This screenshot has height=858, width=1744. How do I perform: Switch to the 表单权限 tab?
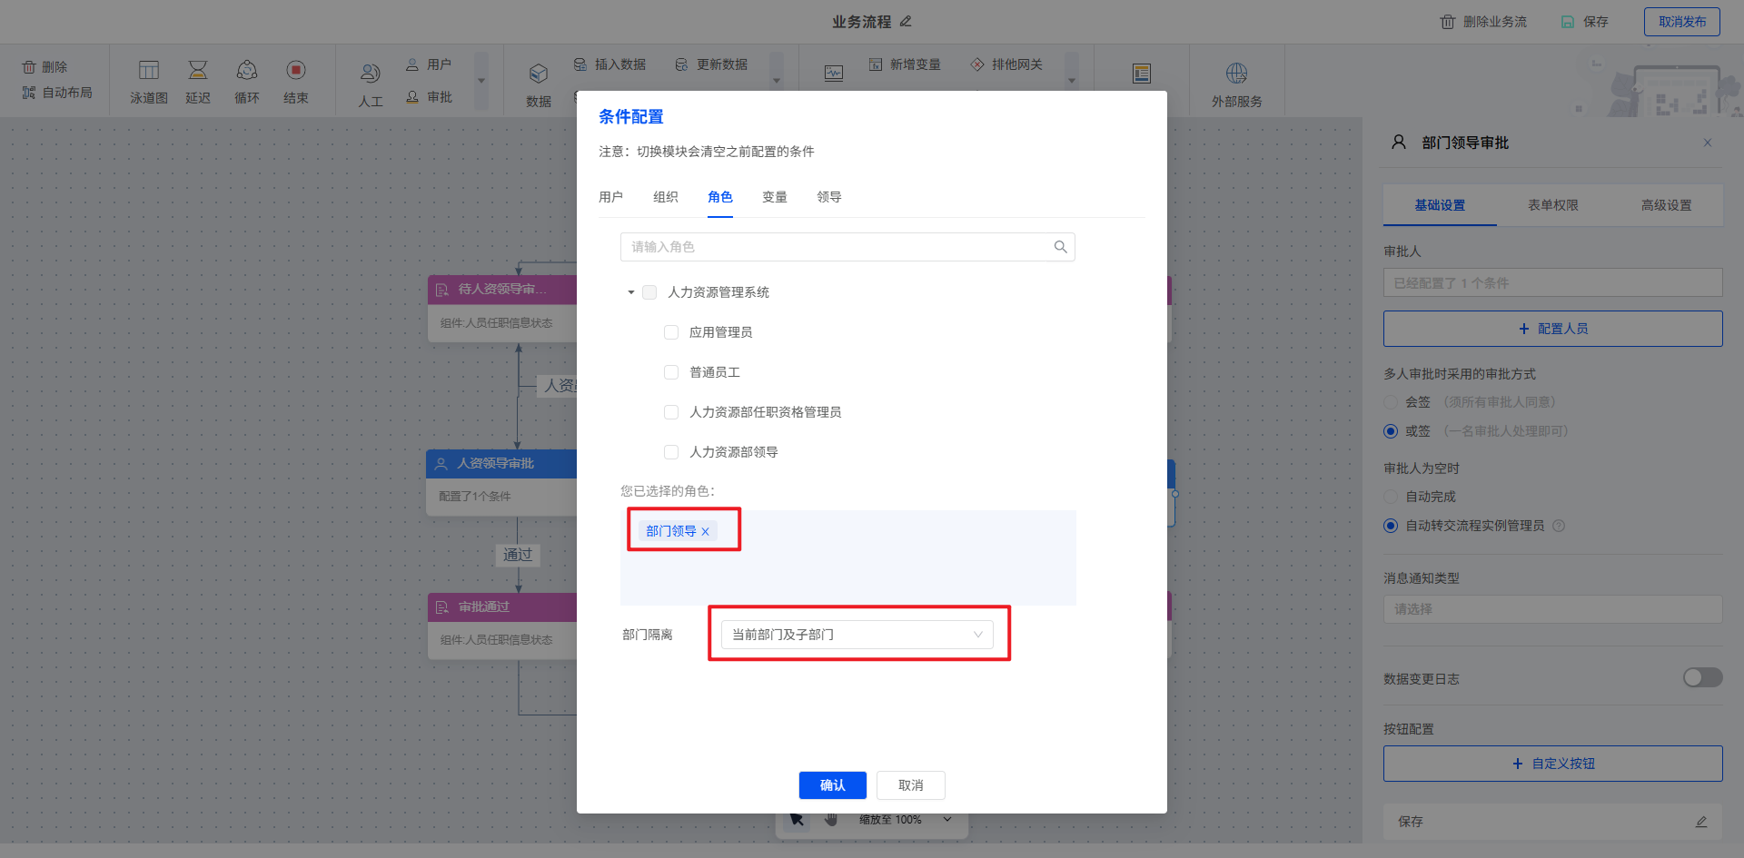[1552, 205]
